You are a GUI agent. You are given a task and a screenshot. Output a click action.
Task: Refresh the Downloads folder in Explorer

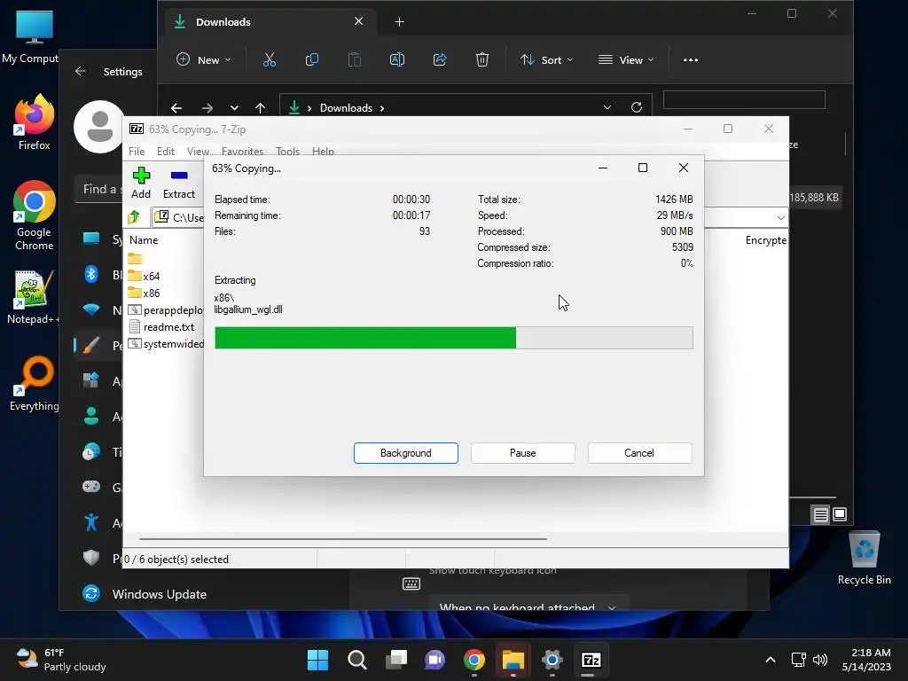tap(637, 107)
